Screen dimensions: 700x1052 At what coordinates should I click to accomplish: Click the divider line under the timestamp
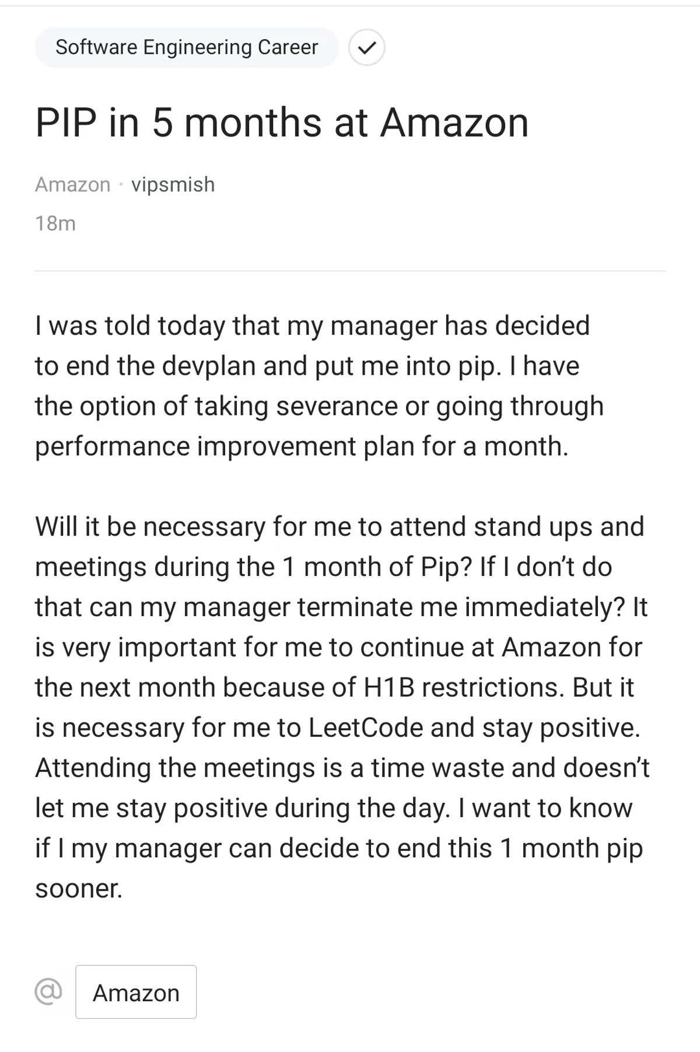pyautogui.click(x=350, y=271)
